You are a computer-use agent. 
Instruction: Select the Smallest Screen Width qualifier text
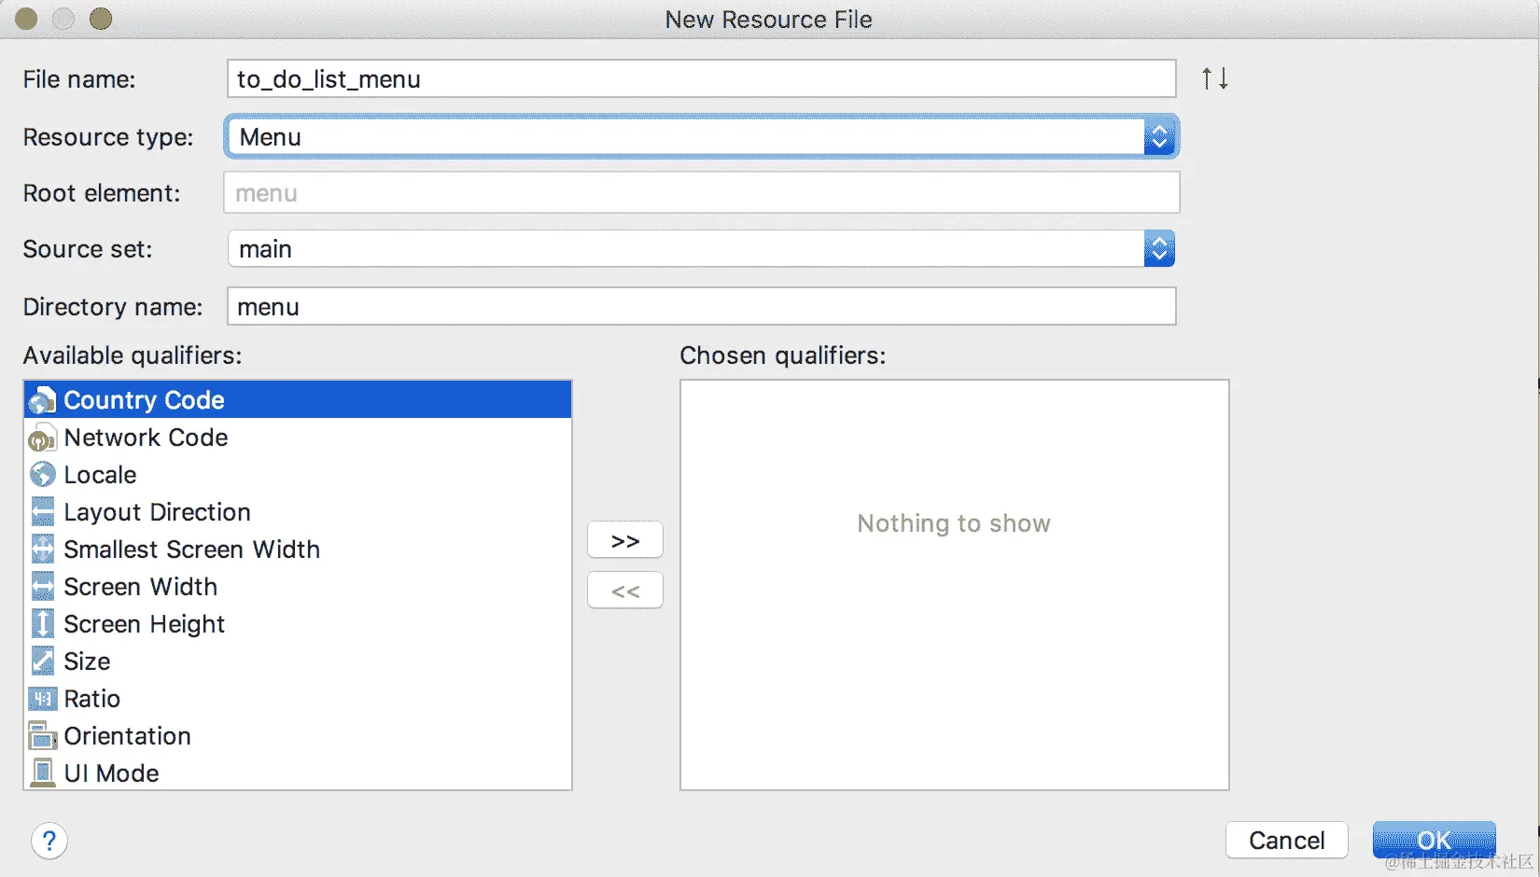[x=191, y=550]
